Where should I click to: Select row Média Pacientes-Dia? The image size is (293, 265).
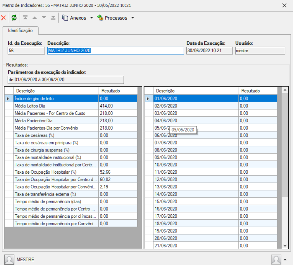click(x=71, y=120)
